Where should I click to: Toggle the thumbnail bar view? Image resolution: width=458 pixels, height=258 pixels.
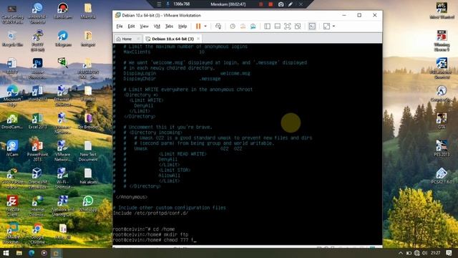[x=278, y=27]
